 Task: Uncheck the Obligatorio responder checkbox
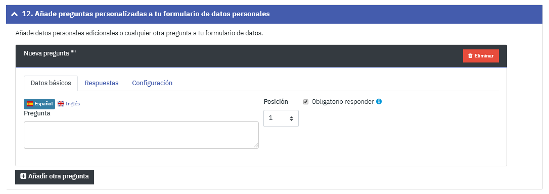point(306,102)
